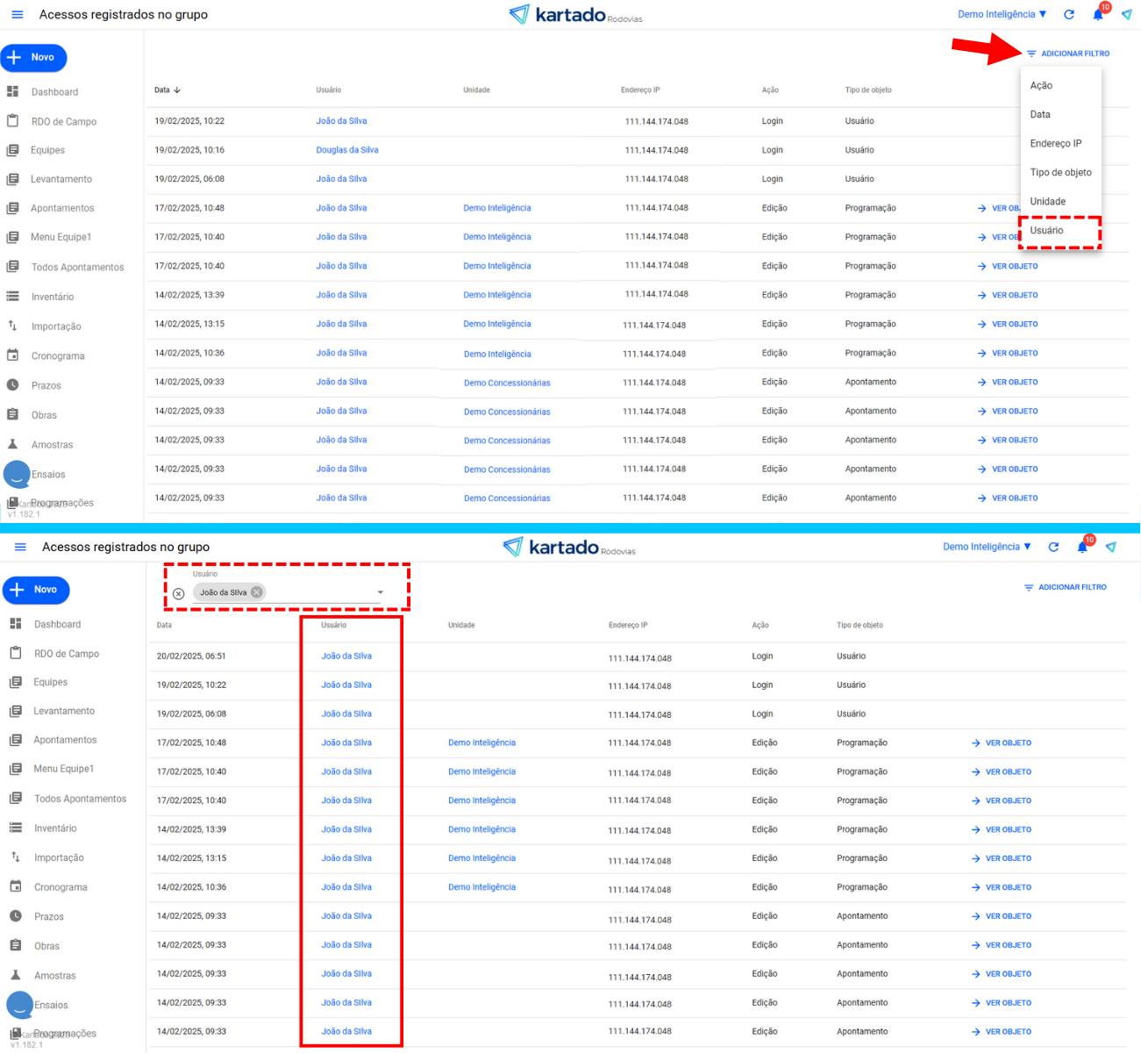The height and width of the screenshot is (1054, 1141).
Task: Click the Kartado paper-plane icon in upper header
Action: click(1126, 15)
